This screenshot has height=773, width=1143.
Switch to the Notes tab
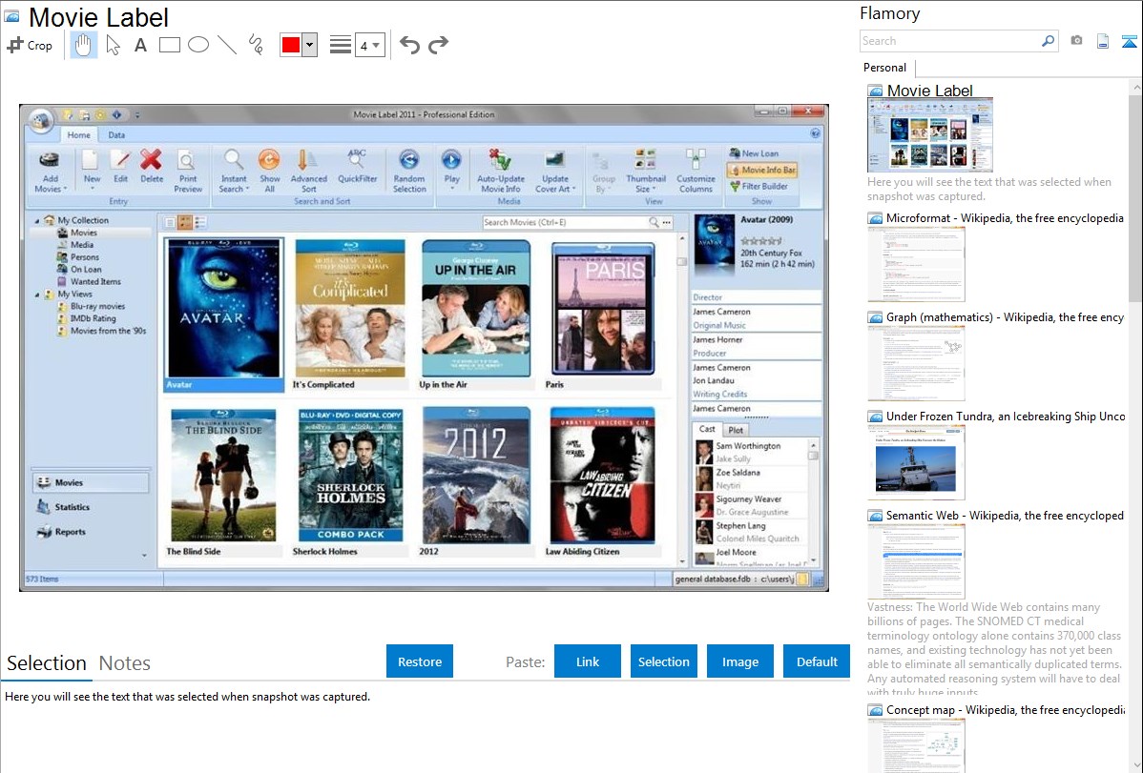coord(125,663)
